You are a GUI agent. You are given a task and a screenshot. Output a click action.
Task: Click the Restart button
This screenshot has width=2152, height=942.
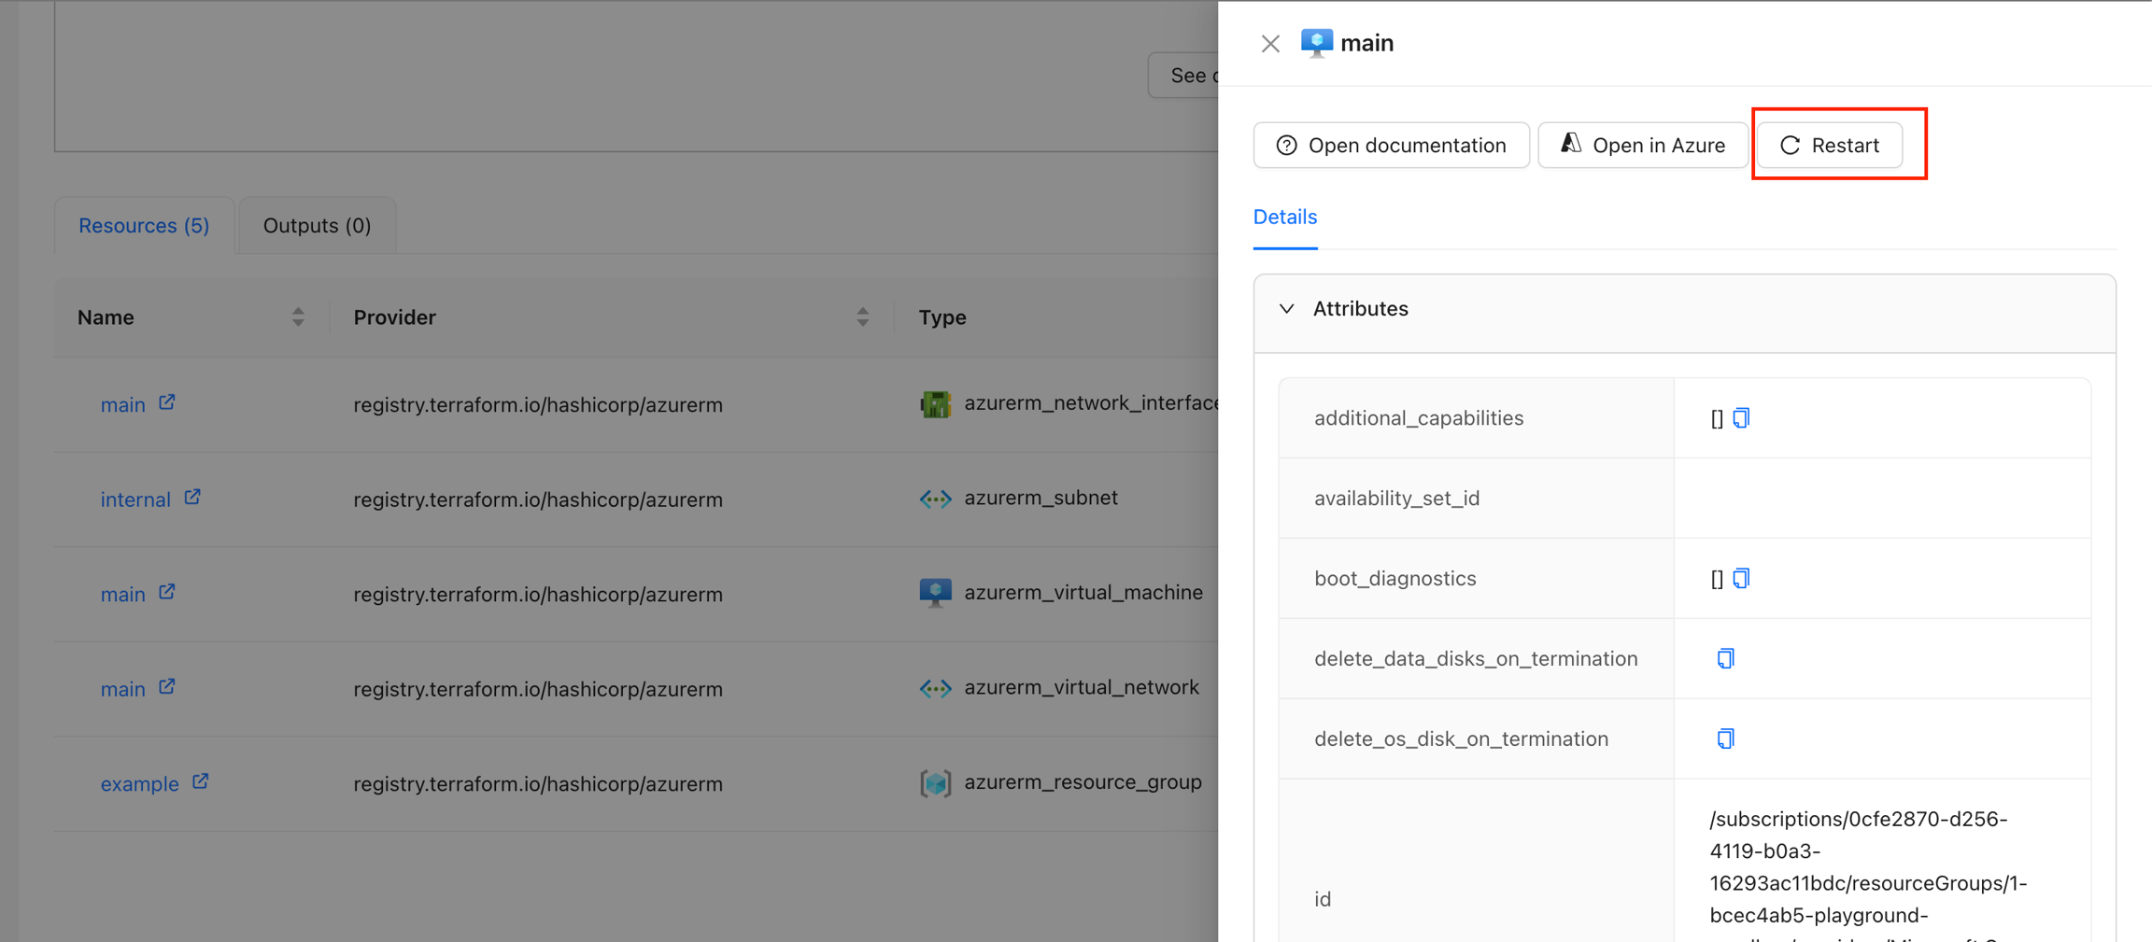tap(1829, 146)
